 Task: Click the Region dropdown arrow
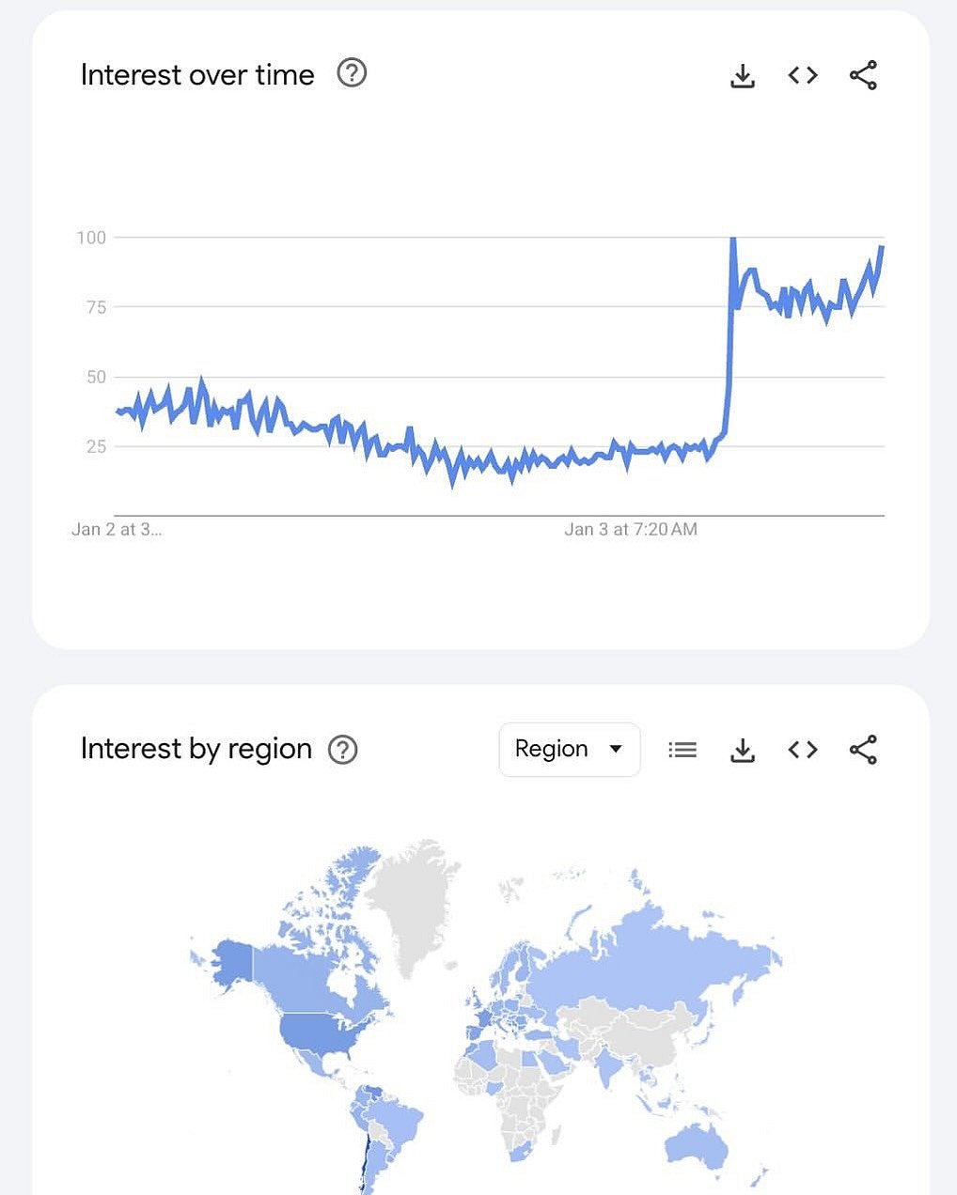pos(616,750)
